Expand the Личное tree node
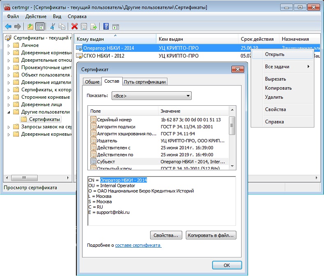Viewport: 324px width, 276px height. click(x=9, y=46)
